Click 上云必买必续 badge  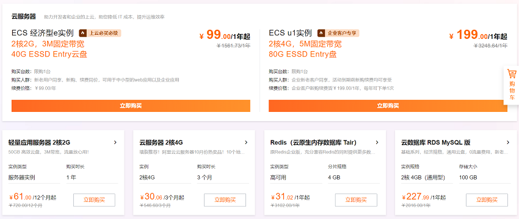[x=100, y=33]
